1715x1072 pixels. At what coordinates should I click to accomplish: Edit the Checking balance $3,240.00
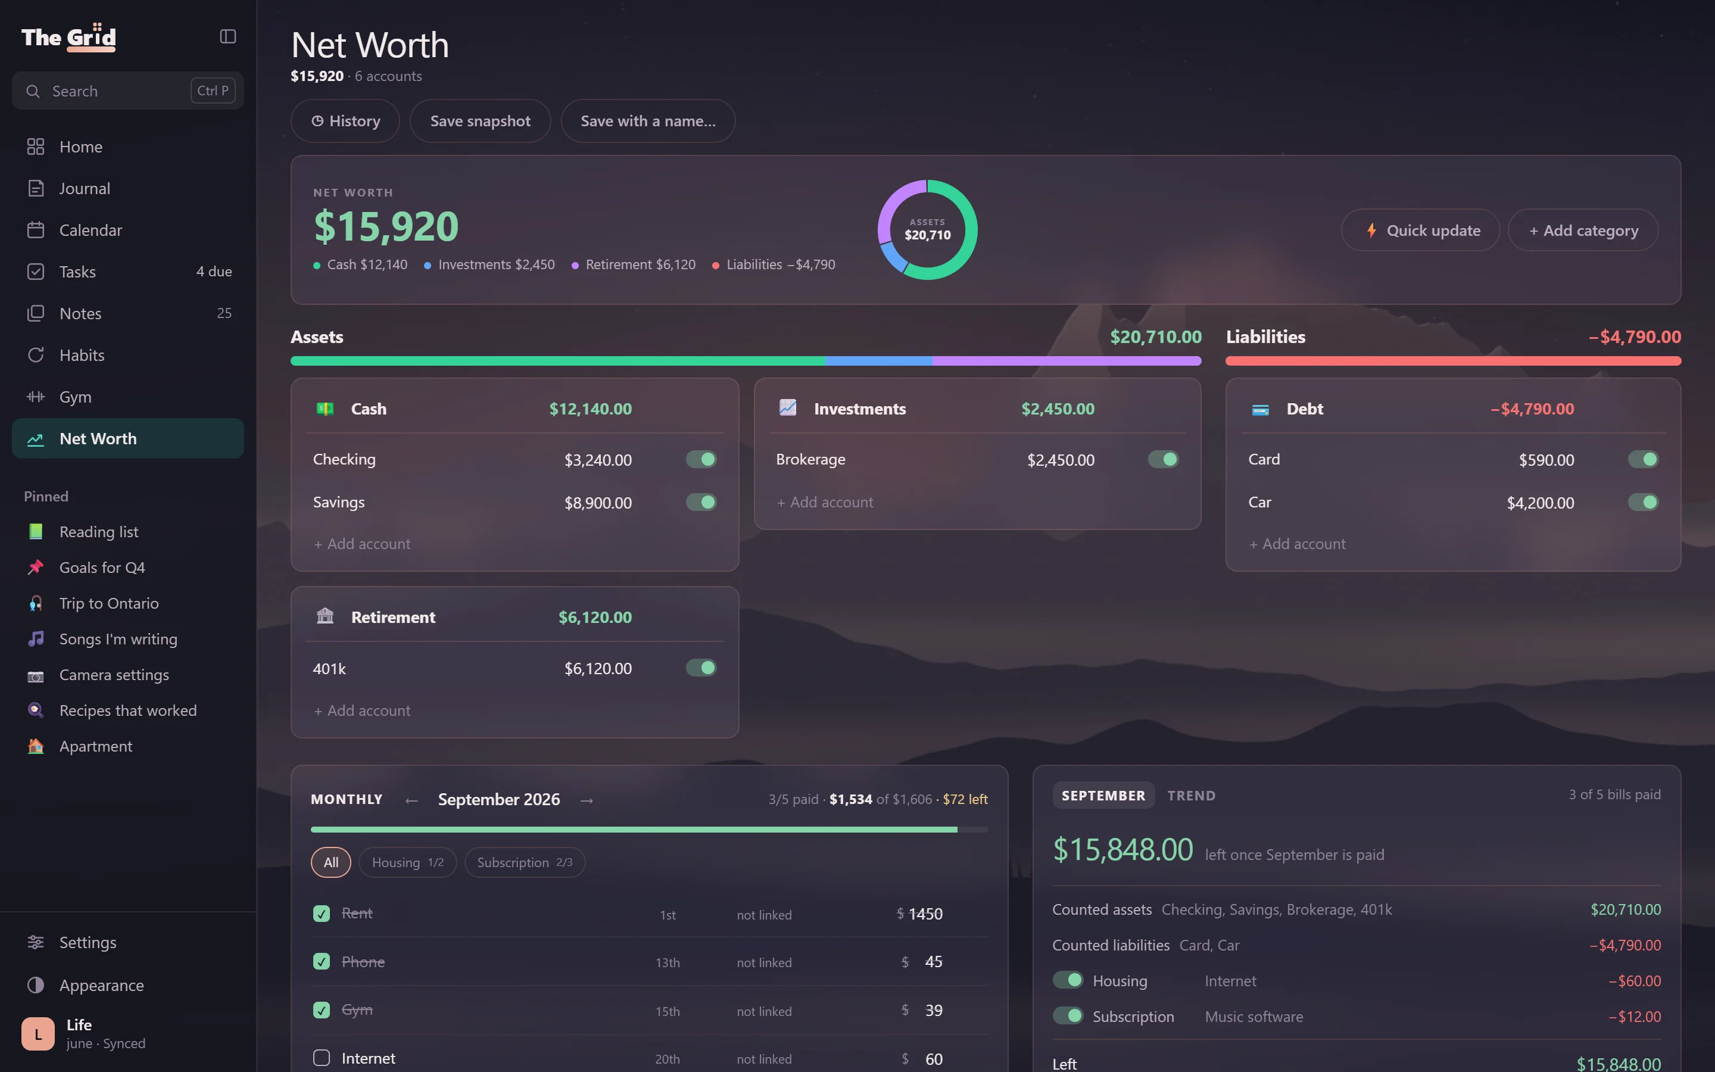(598, 460)
